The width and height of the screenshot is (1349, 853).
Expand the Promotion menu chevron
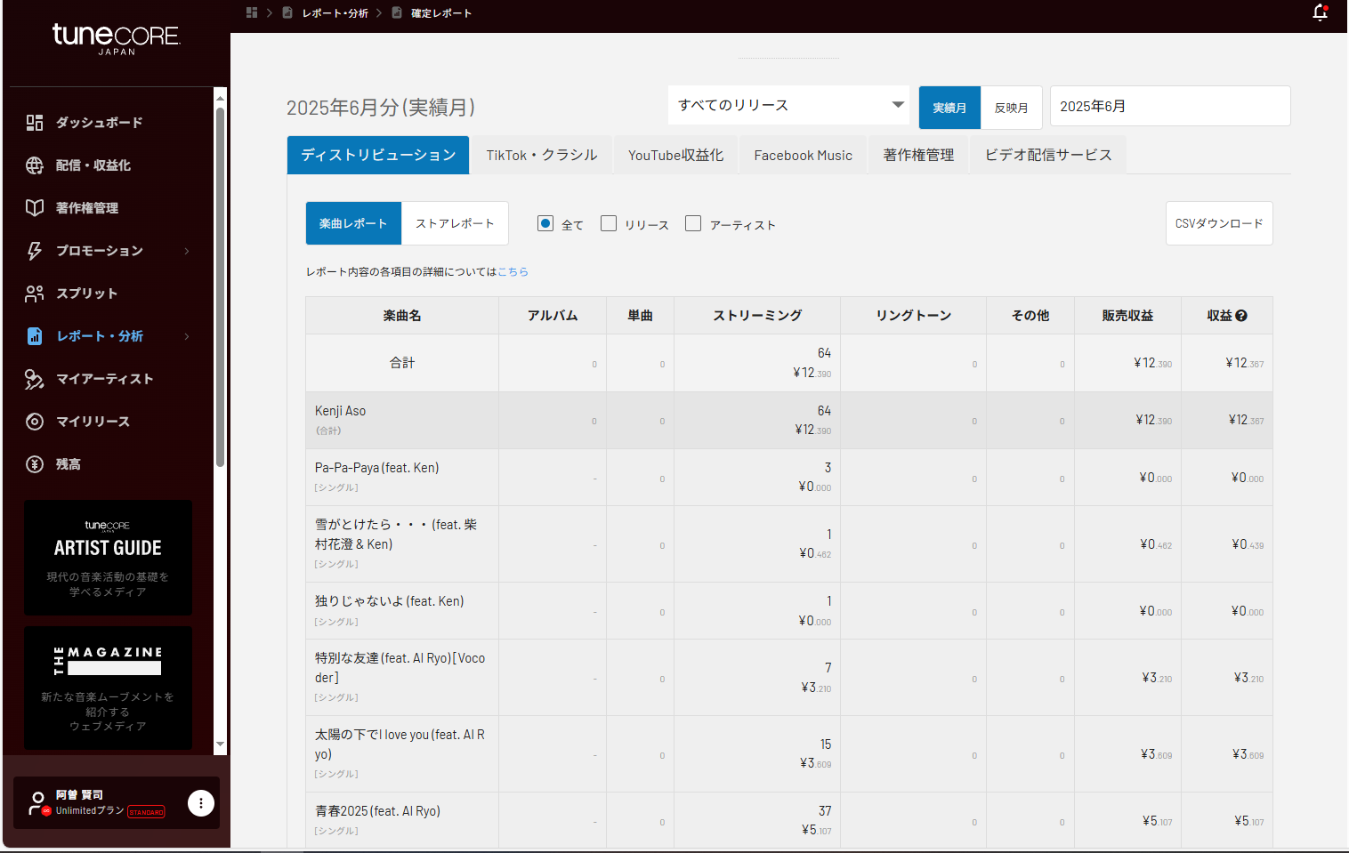(x=187, y=251)
